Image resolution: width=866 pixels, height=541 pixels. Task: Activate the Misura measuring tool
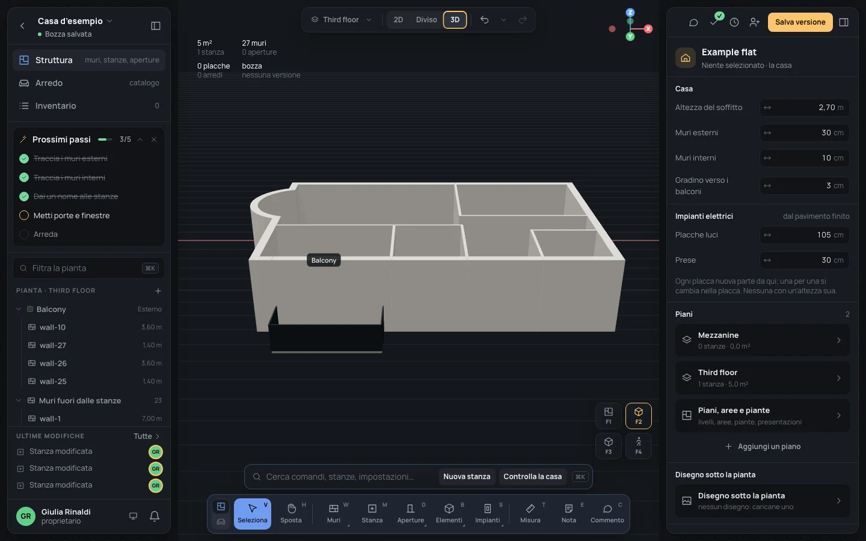click(530, 513)
